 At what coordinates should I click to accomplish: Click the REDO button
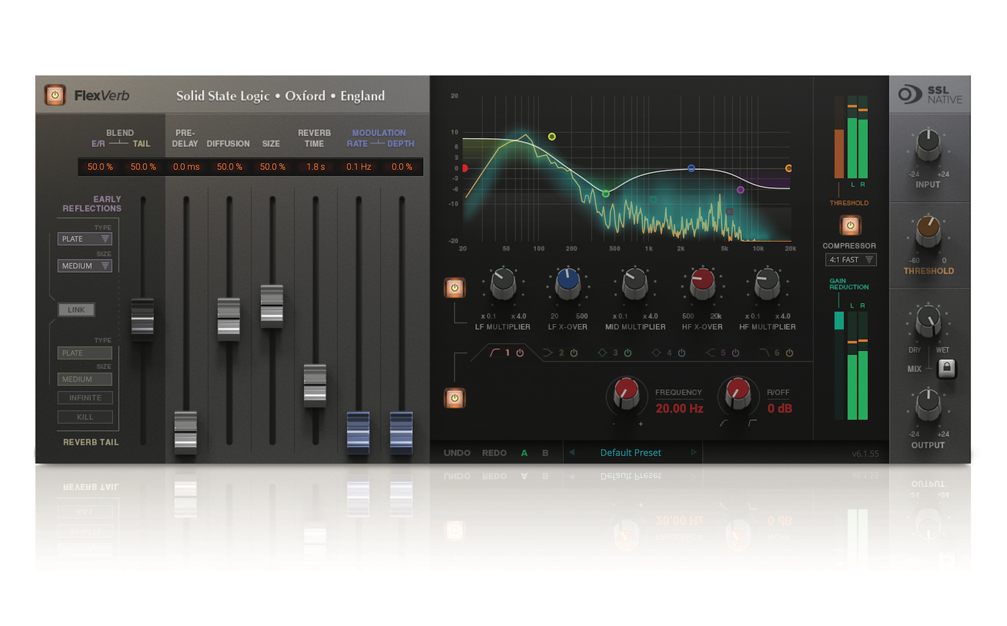point(494,453)
